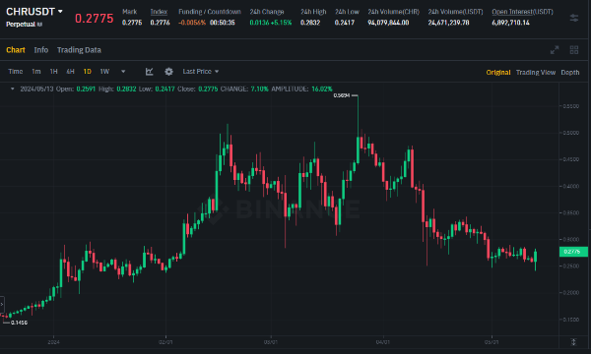Click Open Interest(USDT) label
Screen dimensions: 591x354
point(522,12)
